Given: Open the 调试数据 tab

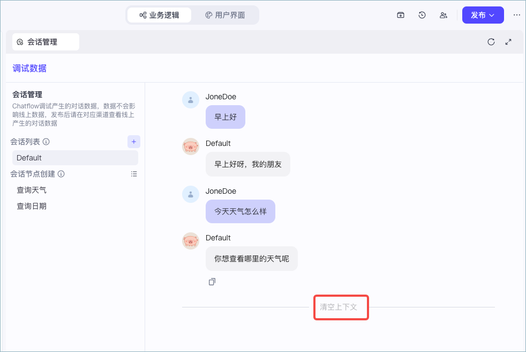Looking at the screenshot, I should coord(29,68).
